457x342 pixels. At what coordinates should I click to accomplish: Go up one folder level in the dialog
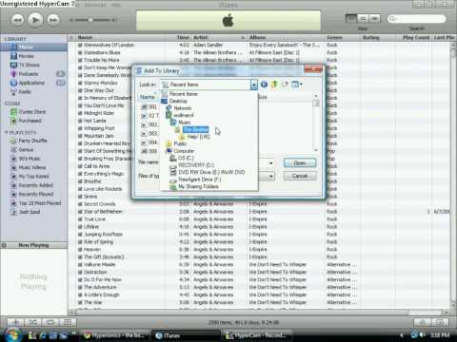274,85
